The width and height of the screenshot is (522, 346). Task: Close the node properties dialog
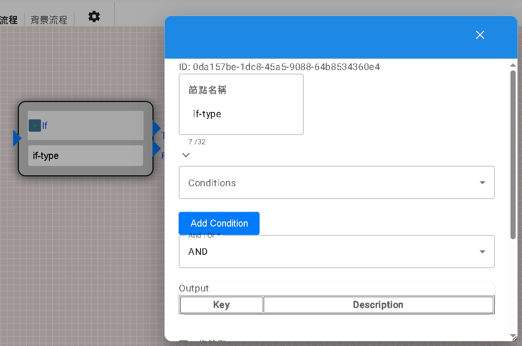tap(480, 35)
